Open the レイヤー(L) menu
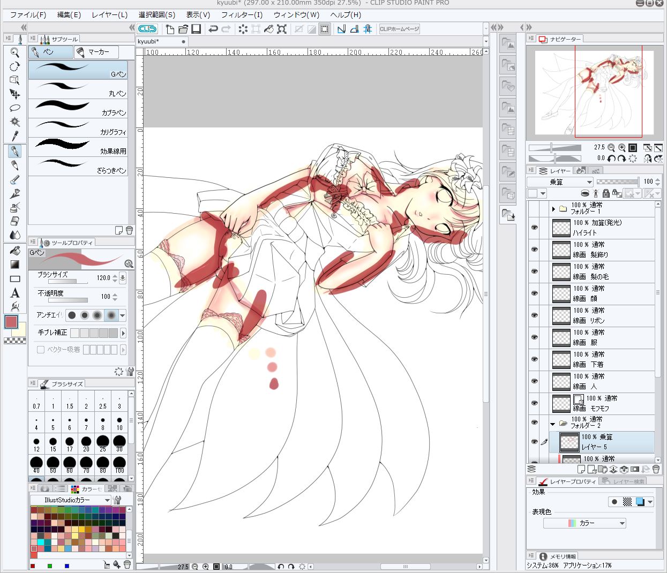This screenshot has height=573, width=667. (109, 15)
